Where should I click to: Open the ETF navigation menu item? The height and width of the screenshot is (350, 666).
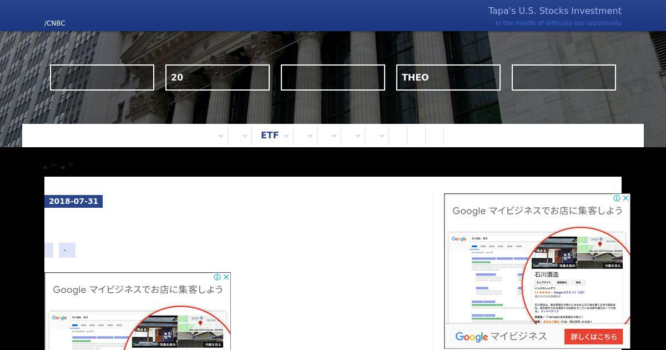coord(270,135)
